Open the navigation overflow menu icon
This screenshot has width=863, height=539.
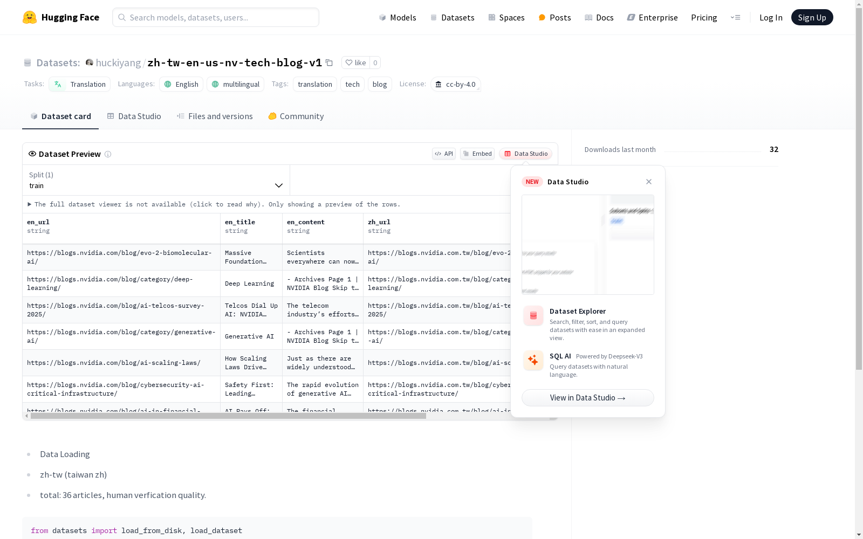click(x=735, y=17)
